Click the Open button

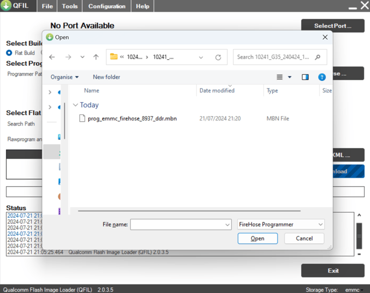(258, 239)
